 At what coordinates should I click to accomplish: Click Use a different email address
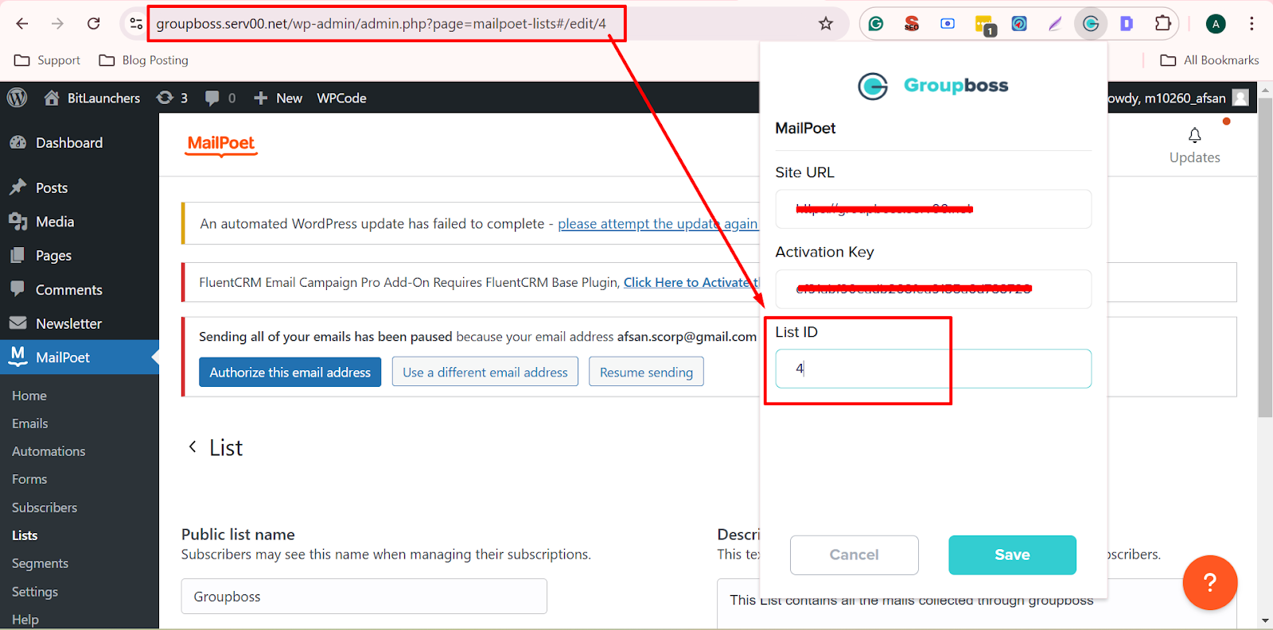point(485,372)
